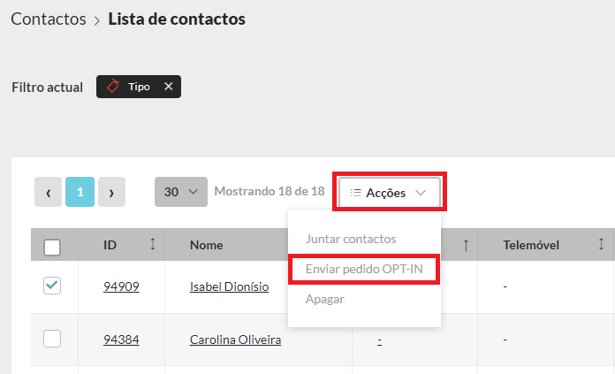
Task: Open Carolina Oliveira contact link
Action: (235, 339)
